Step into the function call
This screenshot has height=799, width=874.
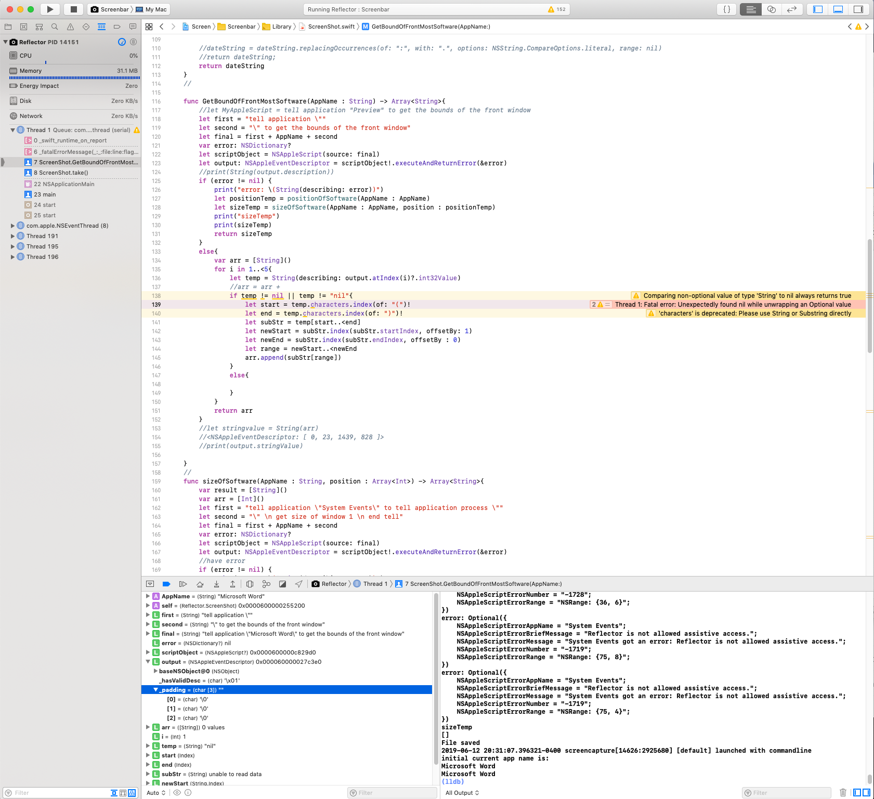click(216, 584)
